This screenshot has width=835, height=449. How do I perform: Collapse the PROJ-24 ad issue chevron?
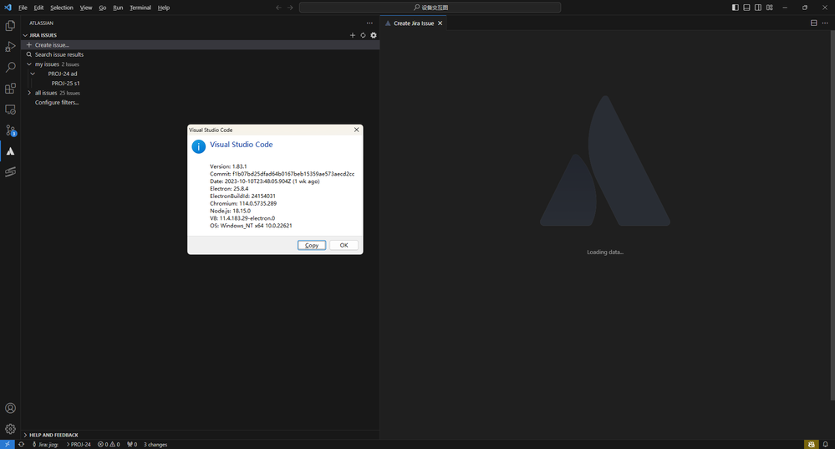click(33, 74)
